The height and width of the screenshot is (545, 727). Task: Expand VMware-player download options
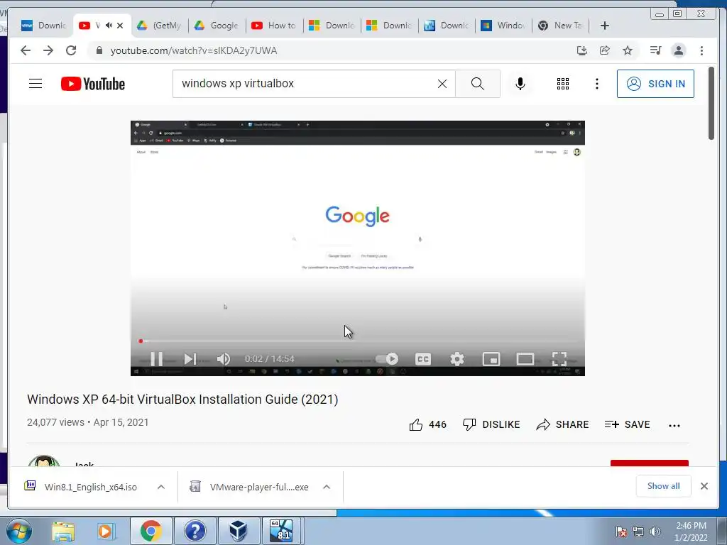coord(327,487)
